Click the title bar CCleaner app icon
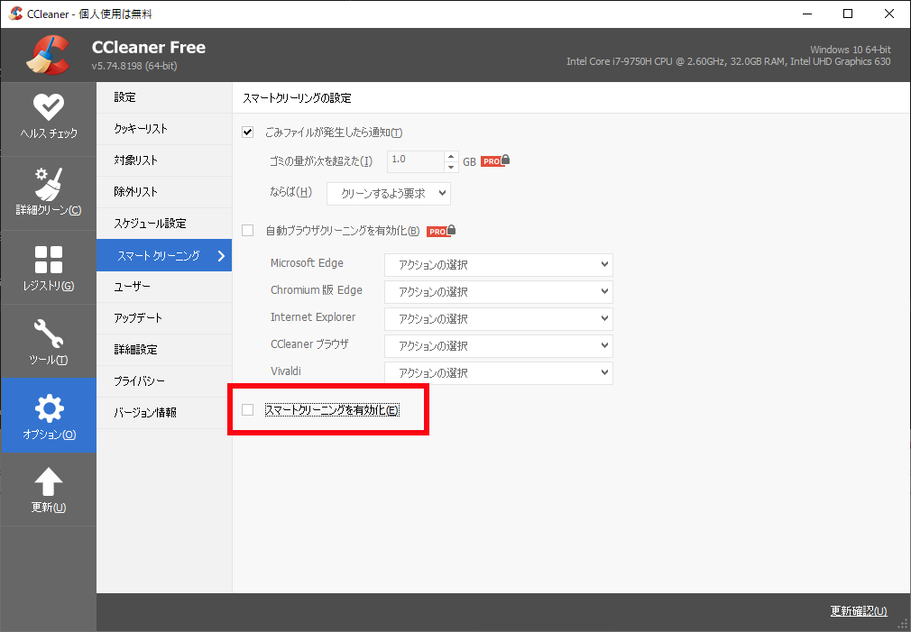Screen dimensions: 911x632 15,14
